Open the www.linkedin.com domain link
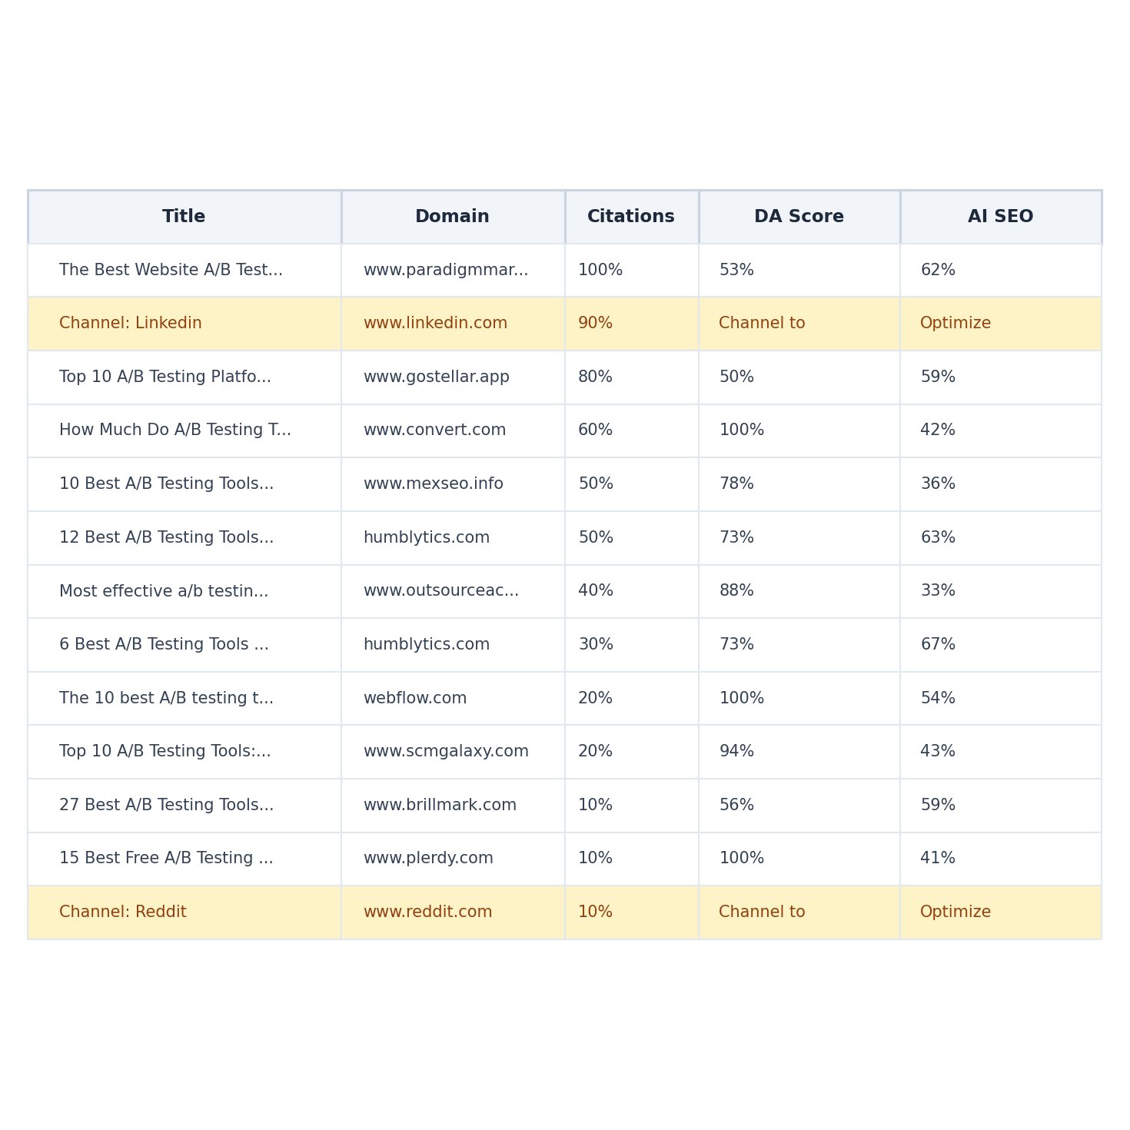This screenshot has height=1130, width=1130. [x=435, y=324]
